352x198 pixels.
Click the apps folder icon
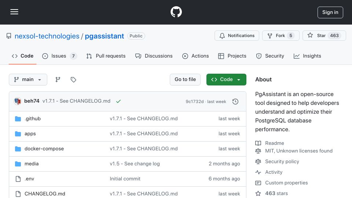(x=18, y=134)
